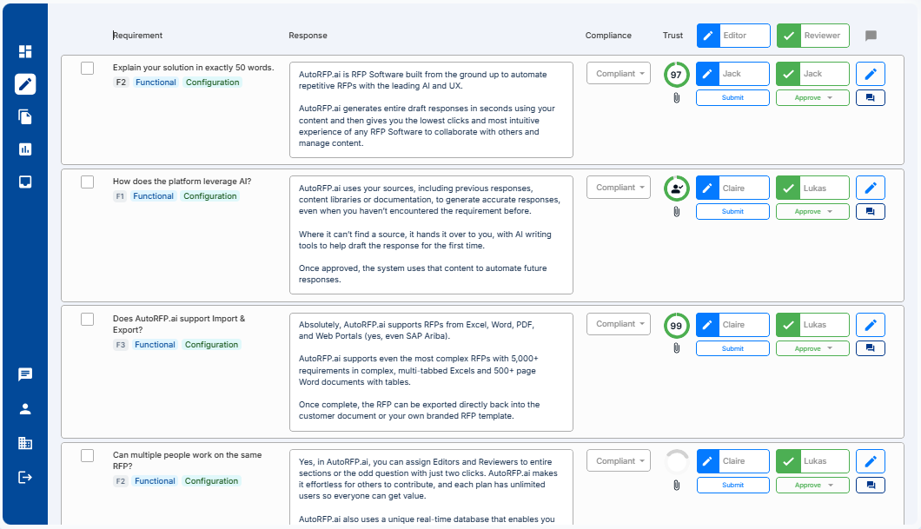The height and width of the screenshot is (529, 921).
Task: Open comments button for multiple people row
Action: pyautogui.click(x=871, y=485)
